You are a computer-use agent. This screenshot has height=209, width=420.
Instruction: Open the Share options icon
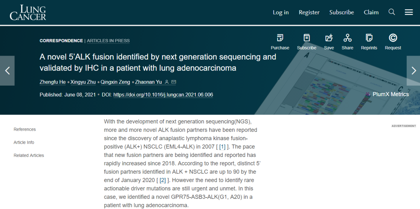(347, 38)
